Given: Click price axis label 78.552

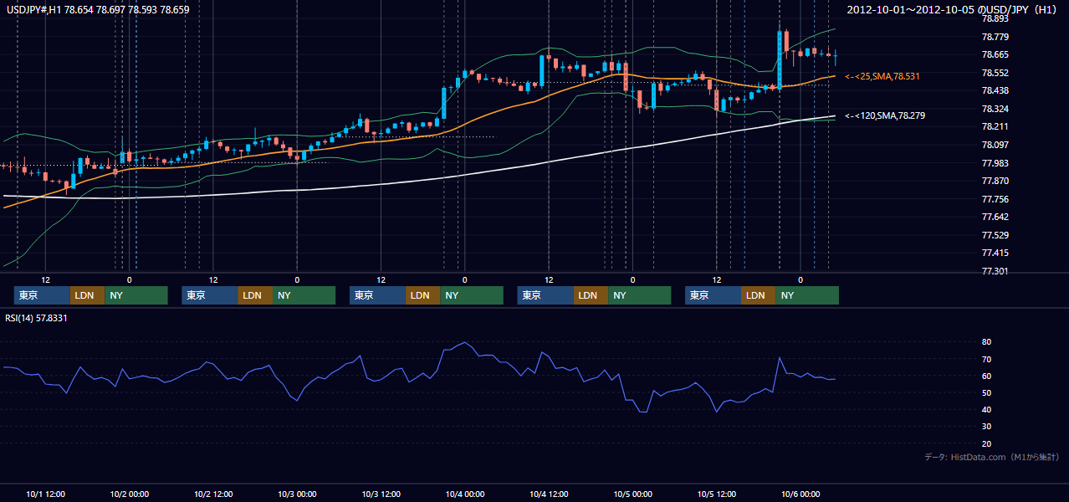Looking at the screenshot, I should click(995, 73).
